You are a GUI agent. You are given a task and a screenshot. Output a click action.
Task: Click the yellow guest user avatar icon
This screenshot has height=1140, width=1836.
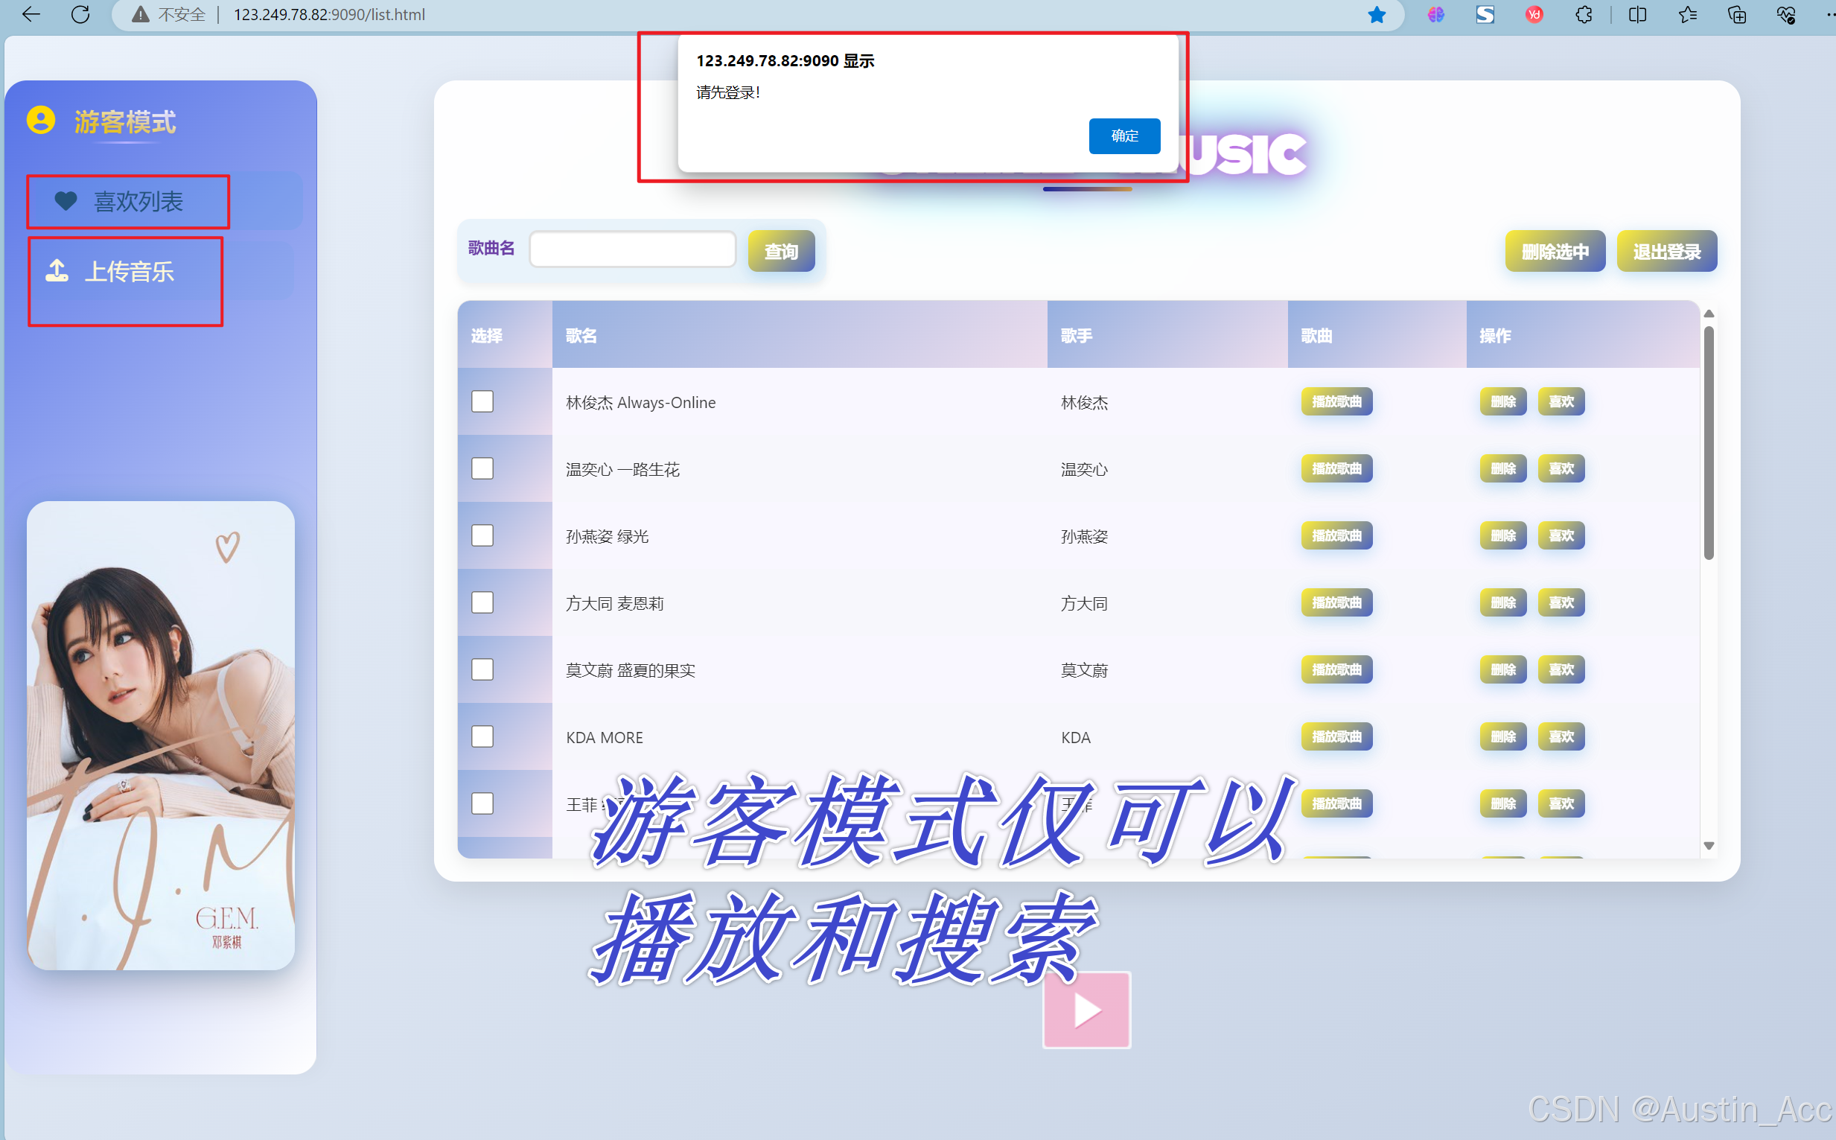(x=41, y=121)
